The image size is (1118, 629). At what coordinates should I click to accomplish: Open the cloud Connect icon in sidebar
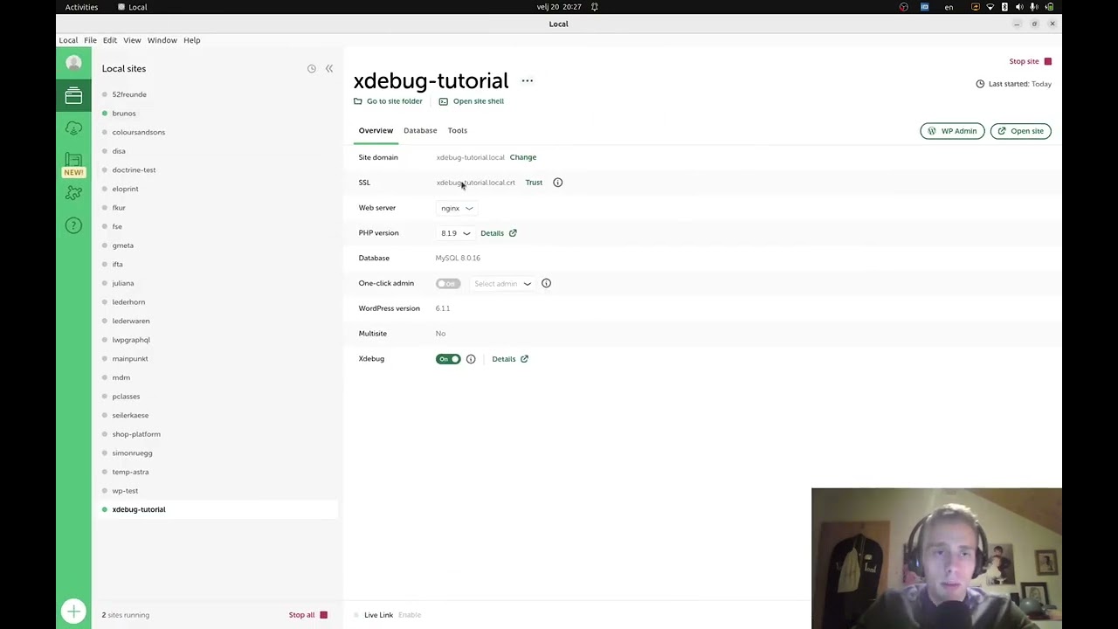pos(73,128)
